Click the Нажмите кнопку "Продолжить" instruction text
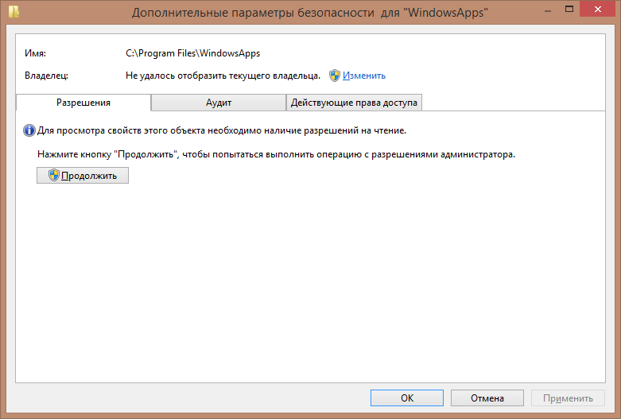 point(277,154)
